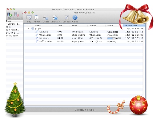Open the Edit Tag tool

tap(66, 18)
